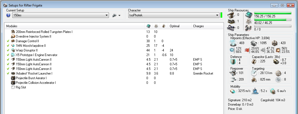Select 200mm Reinforced Rolled Tungsten Plates I icon
The height and width of the screenshot is (114, 298).
[x=13, y=32]
